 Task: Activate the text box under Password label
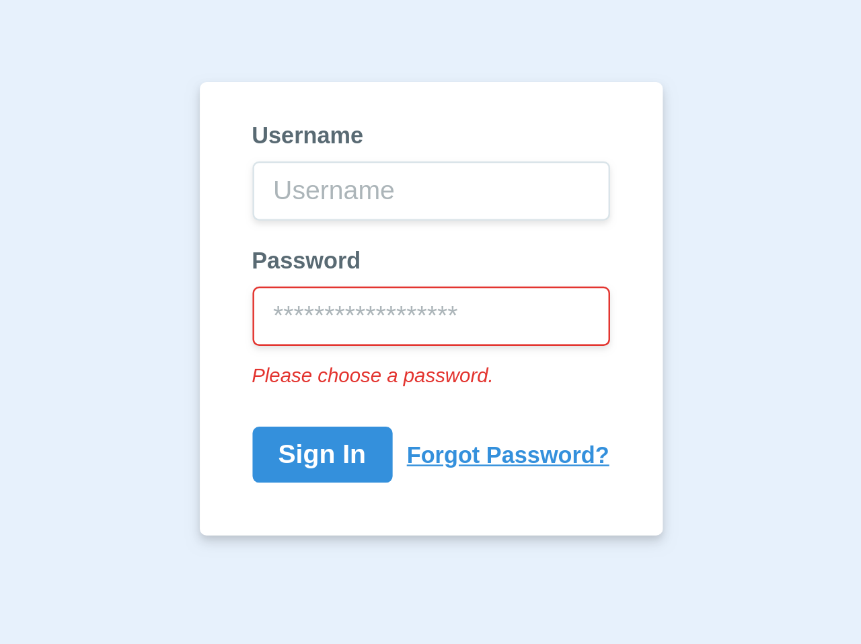pos(431,316)
